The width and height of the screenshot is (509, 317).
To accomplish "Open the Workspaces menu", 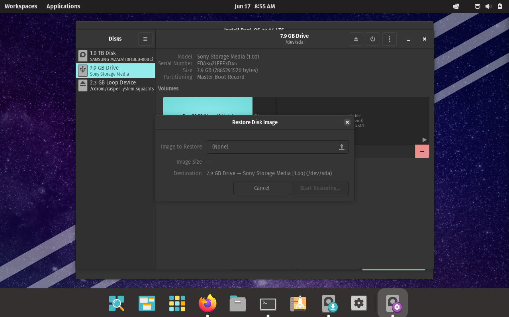I will click(21, 6).
